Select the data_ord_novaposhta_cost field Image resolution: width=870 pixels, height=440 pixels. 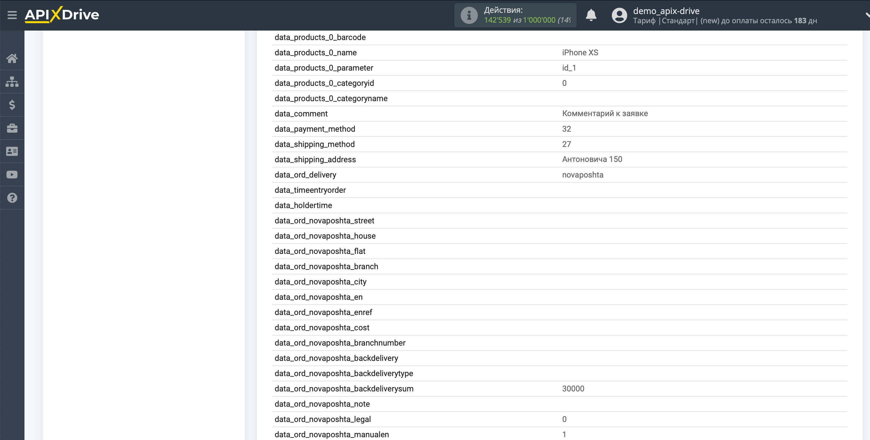coord(322,328)
